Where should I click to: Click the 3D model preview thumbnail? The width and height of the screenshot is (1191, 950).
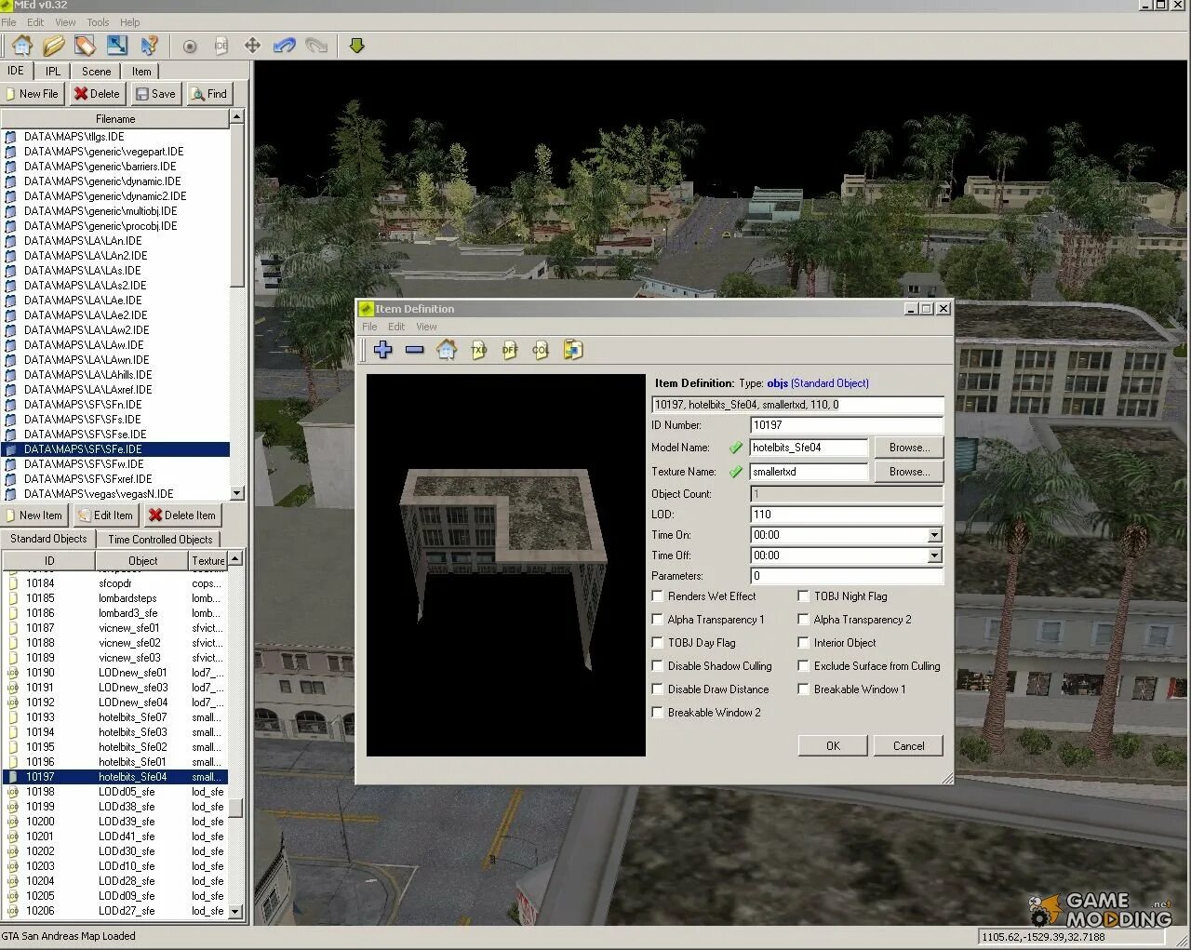(x=505, y=565)
